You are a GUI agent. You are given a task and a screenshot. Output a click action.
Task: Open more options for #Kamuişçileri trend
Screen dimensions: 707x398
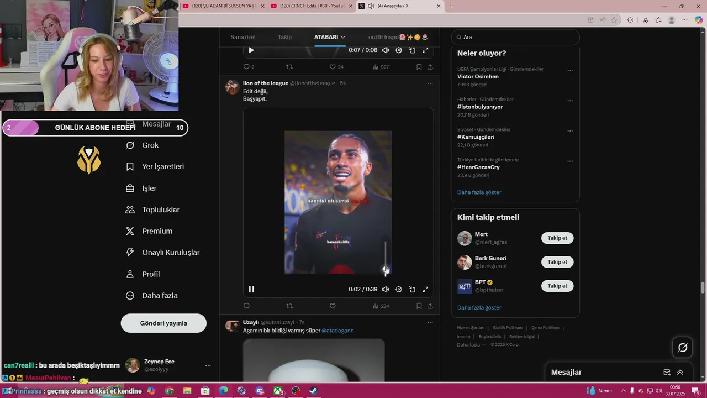coord(570,132)
